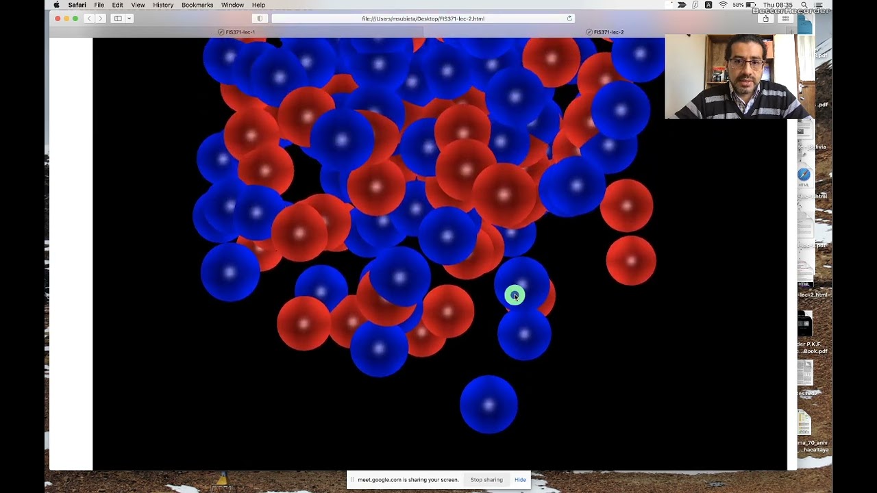Open the Share button in Safari toolbar

pos(766,18)
